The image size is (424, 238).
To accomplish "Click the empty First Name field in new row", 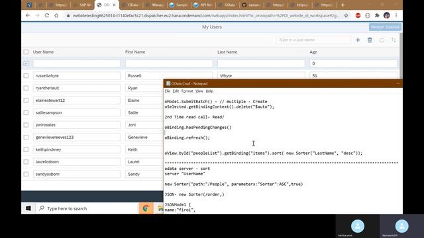I will [169, 63].
